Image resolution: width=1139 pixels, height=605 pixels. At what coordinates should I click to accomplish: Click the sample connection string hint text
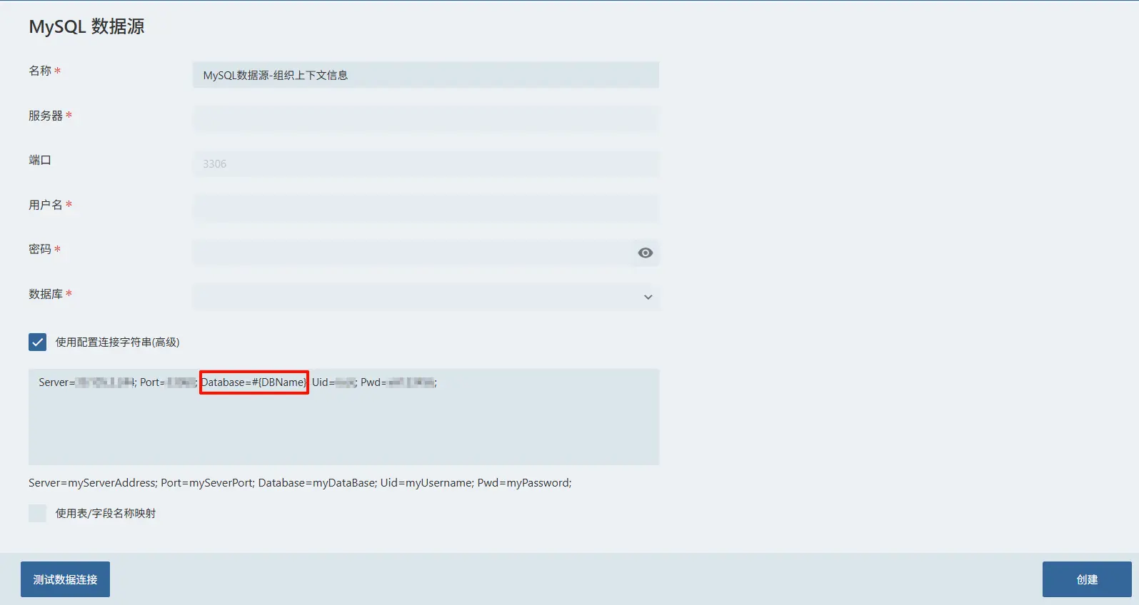(x=300, y=483)
